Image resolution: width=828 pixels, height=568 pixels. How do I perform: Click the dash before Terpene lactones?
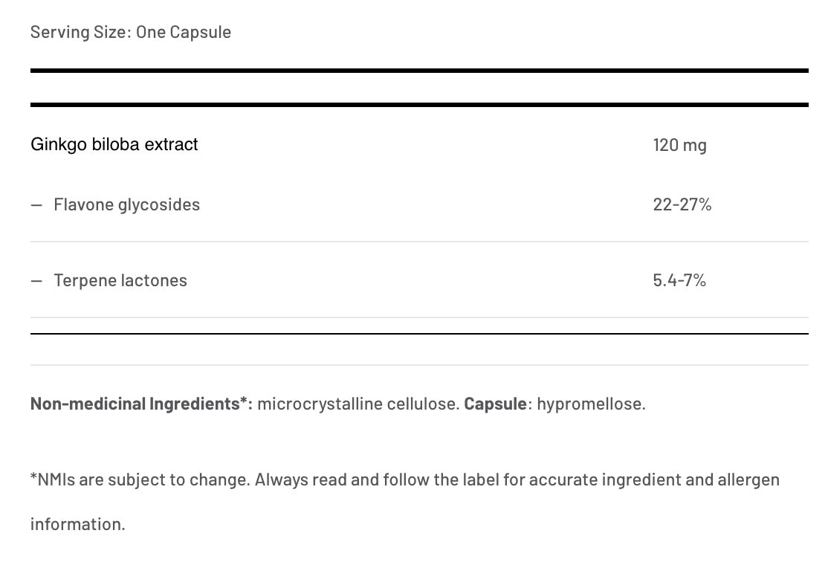36,280
